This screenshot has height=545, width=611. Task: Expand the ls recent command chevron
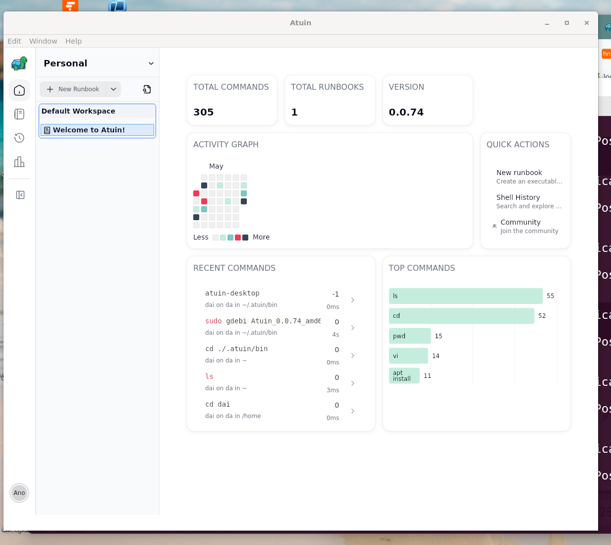pos(353,383)
